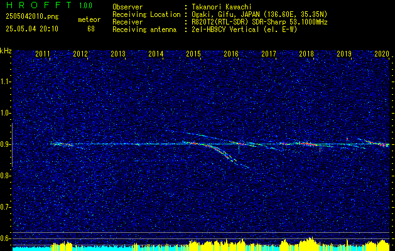Click the Observer label
The height and width of the screenshot is (251, 395).
[x=127, y=7]
